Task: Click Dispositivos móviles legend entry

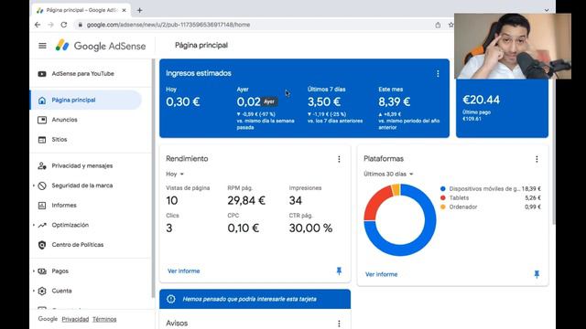Action: (491, 189)
